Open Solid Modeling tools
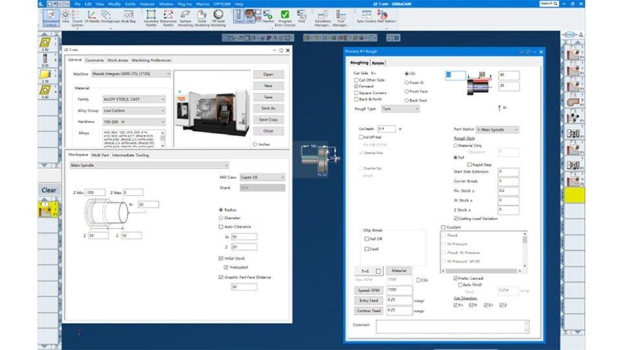Screen dimensions: 623x350 coord(201,18)
